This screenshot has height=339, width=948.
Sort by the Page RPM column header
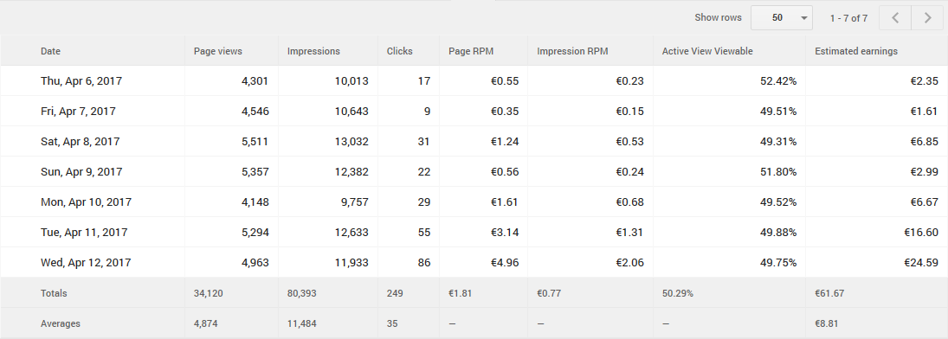pyautogui.click(x=471, y=51)
